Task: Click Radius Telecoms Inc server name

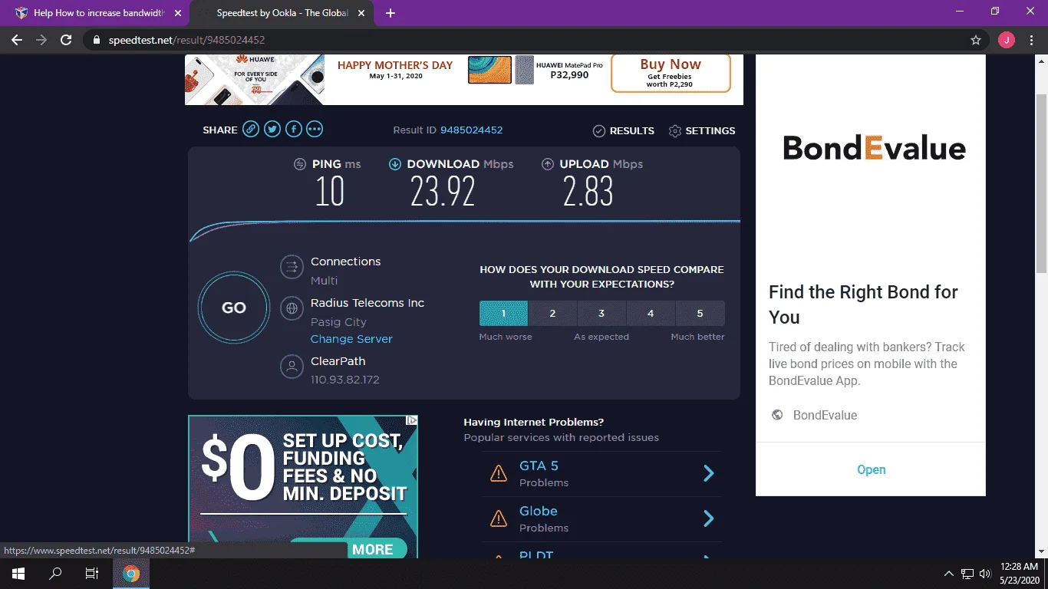Action: [x=367, y=303]
